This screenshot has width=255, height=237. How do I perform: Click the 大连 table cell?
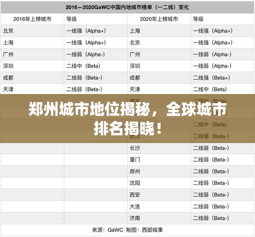tap(135, 206)
